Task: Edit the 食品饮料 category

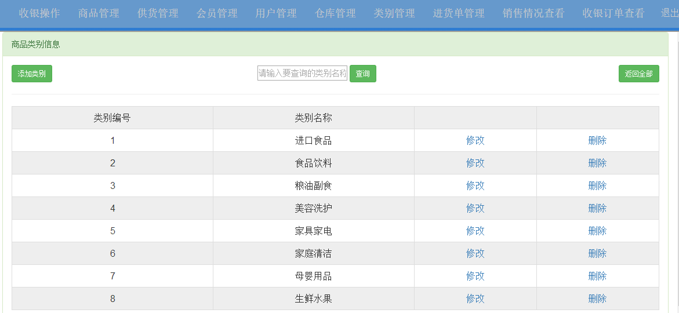Action: [x=475, y=163]
